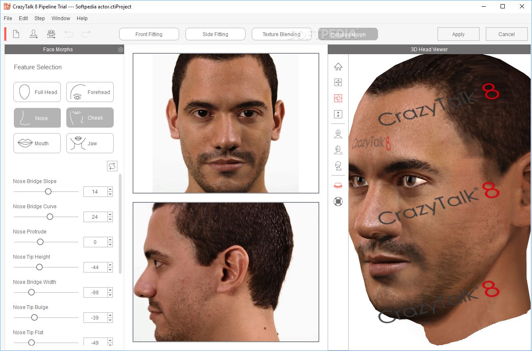Decrease Nose Bridge Curve value with down arrow
532x351 pixels.
[110, 219]
